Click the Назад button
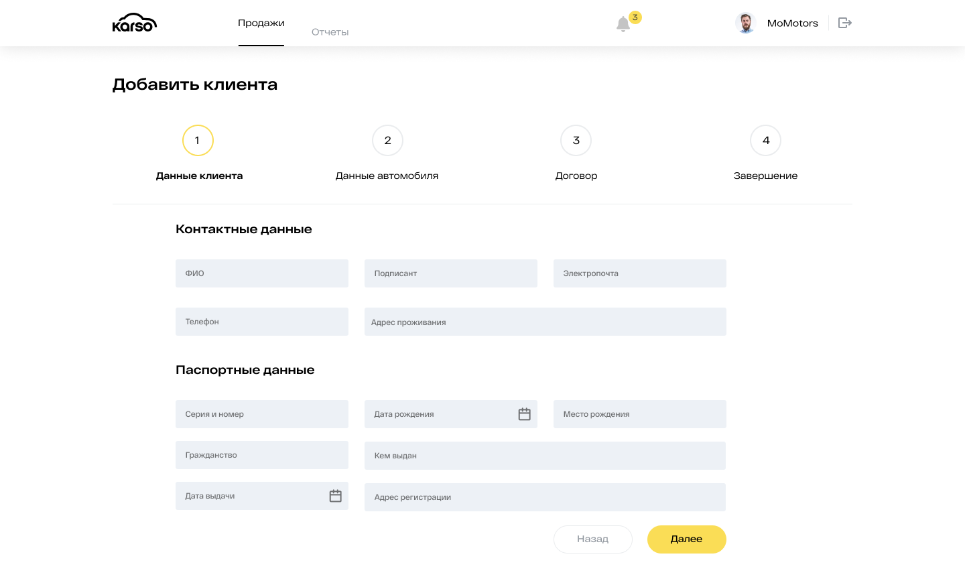 coord(592,539)
